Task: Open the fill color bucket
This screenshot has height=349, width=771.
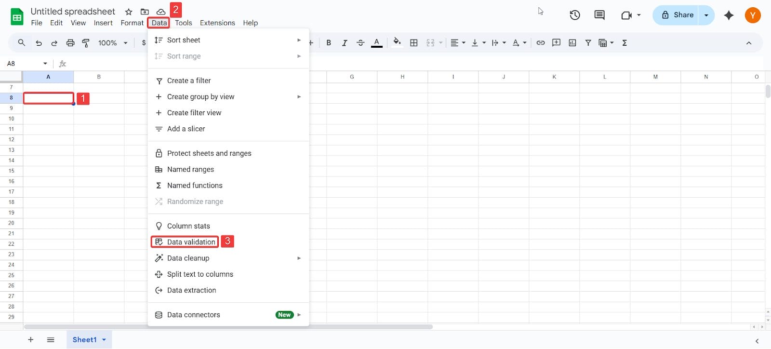Action: (x=397, y=42)
